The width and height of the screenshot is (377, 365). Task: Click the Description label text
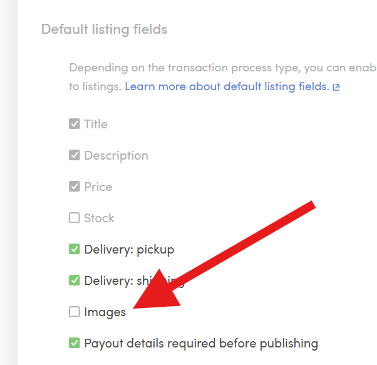pos(116,156)
